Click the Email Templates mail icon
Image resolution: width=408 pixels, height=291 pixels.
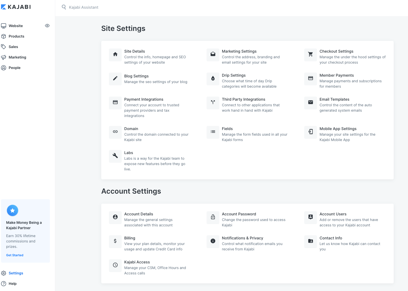(311, 102)
